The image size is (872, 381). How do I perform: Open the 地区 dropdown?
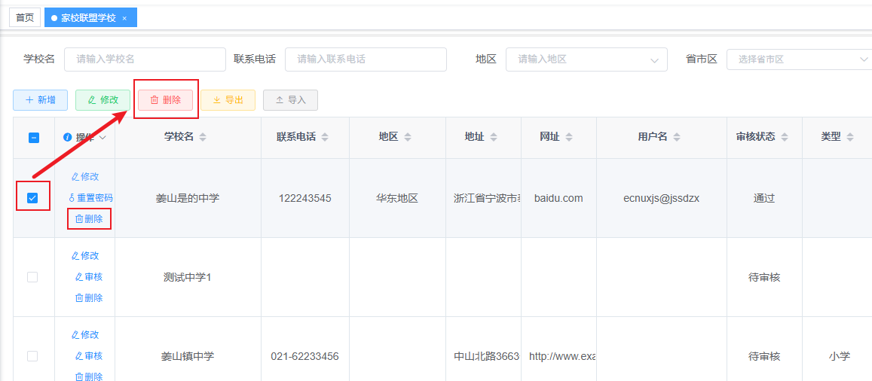pyautogui.click(x=586, y=59)
